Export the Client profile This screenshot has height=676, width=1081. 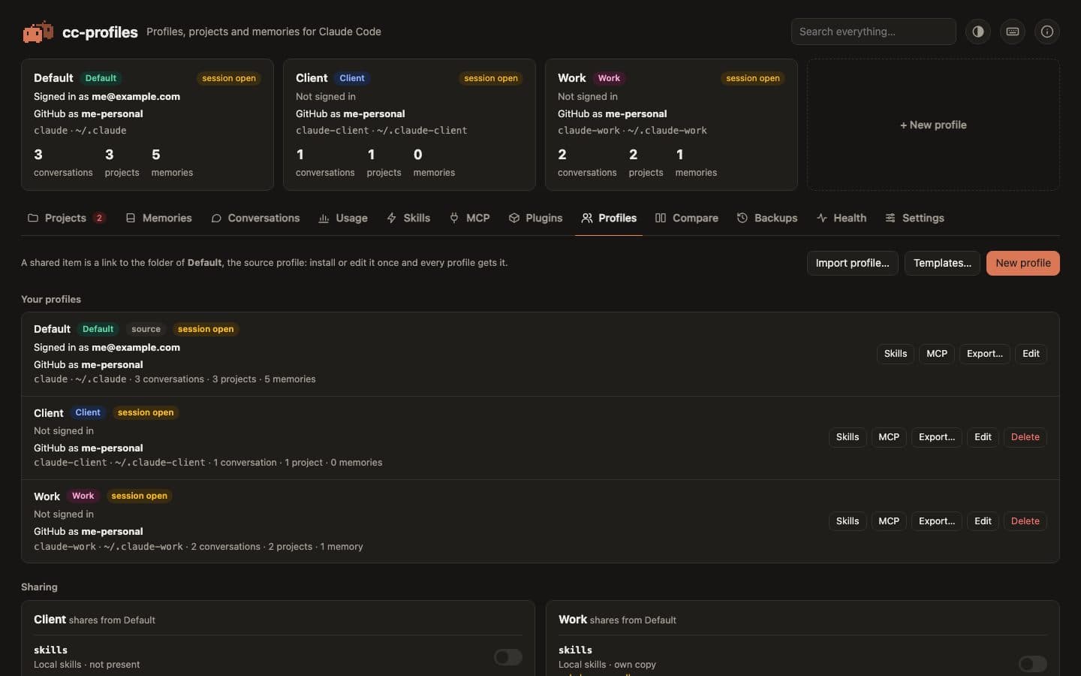937,437
